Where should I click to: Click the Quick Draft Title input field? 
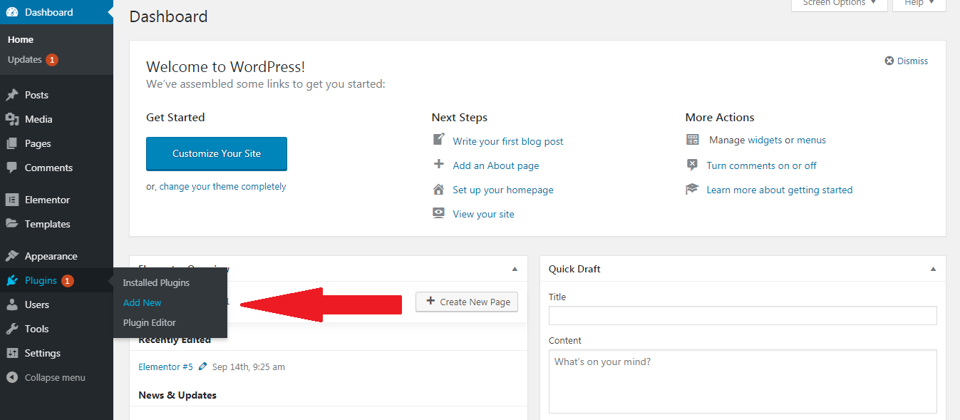click(x=743, y=316)
